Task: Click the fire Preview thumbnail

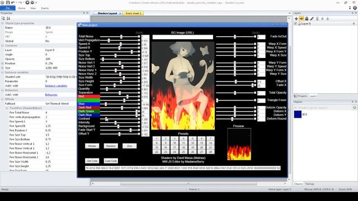Action: [239, 144]
